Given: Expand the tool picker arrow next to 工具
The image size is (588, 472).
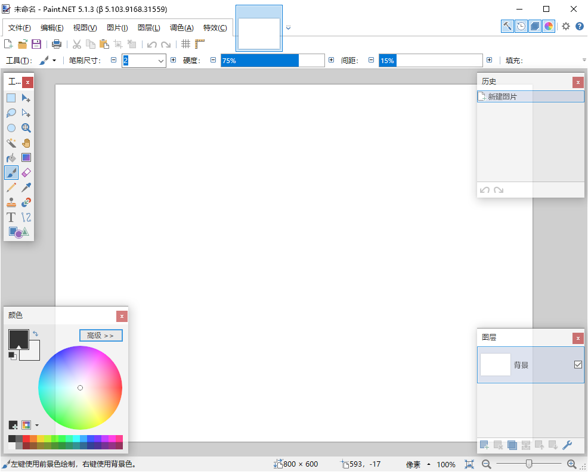Looking at the screenshot, I should point(55,60).
